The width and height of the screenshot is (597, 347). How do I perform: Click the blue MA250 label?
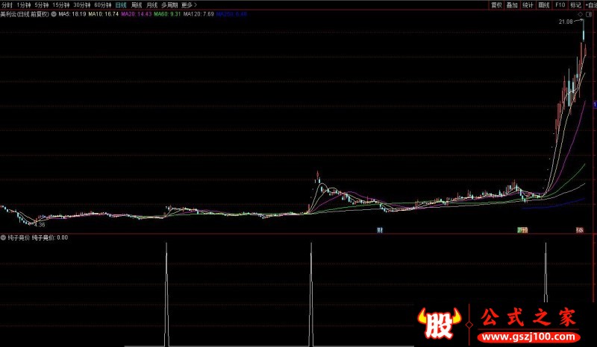(x=231, y=14)
